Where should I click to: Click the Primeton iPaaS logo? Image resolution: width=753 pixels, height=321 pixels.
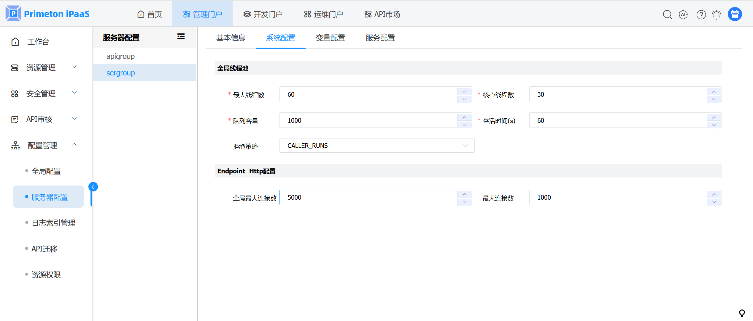(x=47, y=14)
